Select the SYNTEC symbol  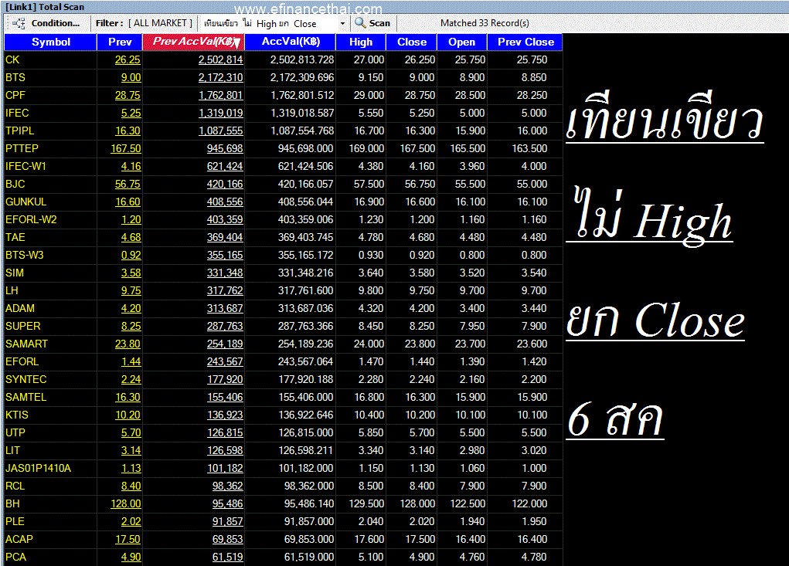[26, 379]
